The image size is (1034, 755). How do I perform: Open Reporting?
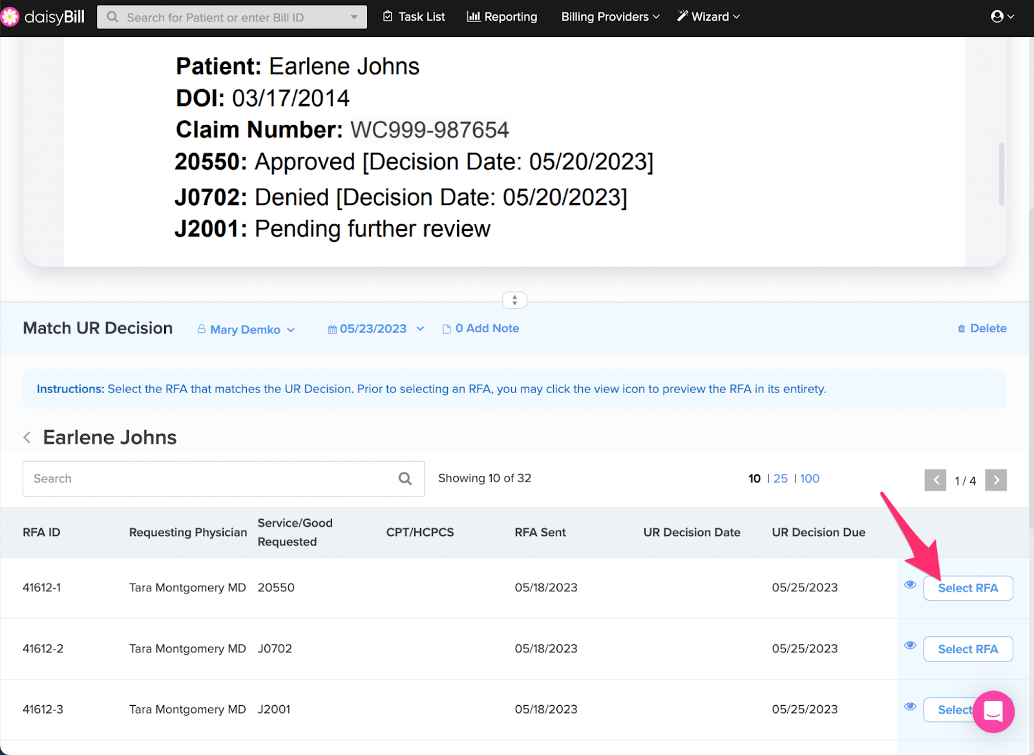(x=501, y=17)
